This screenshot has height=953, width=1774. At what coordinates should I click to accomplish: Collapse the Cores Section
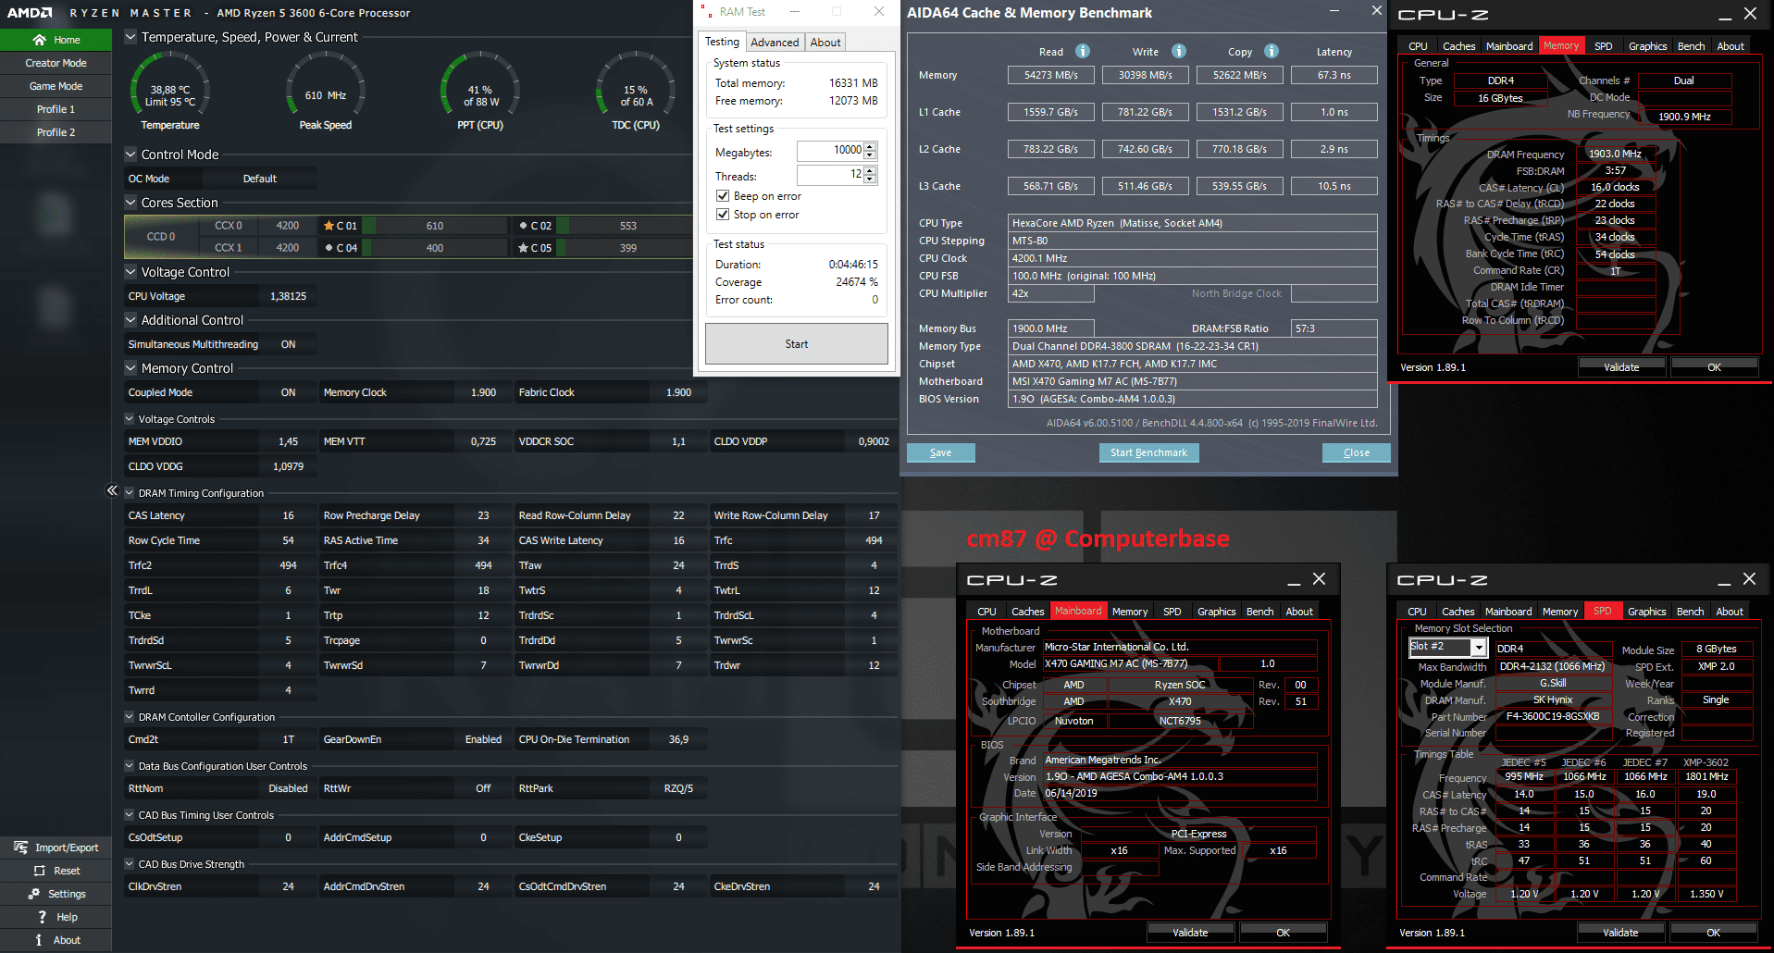[x=130, y=203]
